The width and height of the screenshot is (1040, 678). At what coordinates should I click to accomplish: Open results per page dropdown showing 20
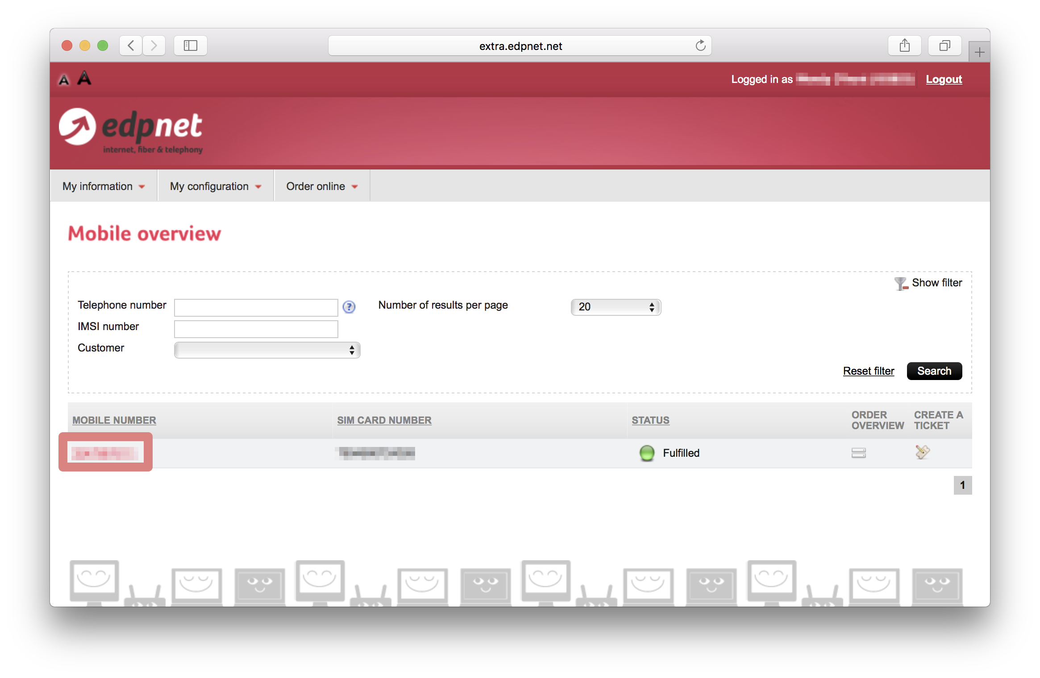(x=616, y=307)
